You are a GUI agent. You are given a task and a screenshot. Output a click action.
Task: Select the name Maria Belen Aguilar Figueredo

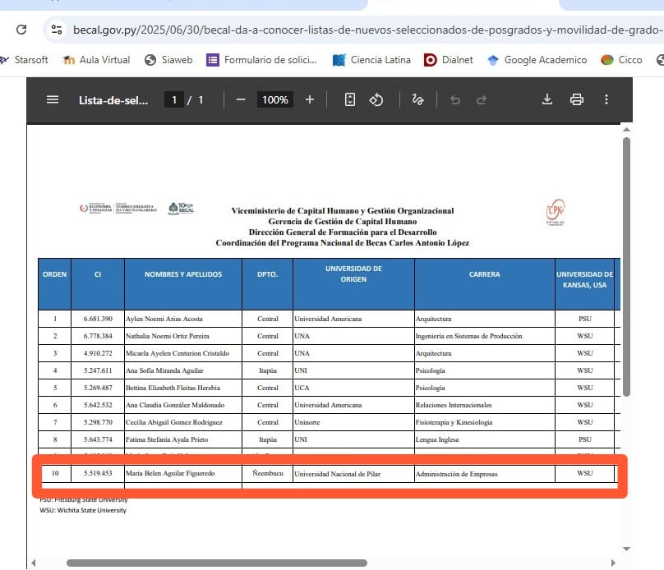pos(170,474)
